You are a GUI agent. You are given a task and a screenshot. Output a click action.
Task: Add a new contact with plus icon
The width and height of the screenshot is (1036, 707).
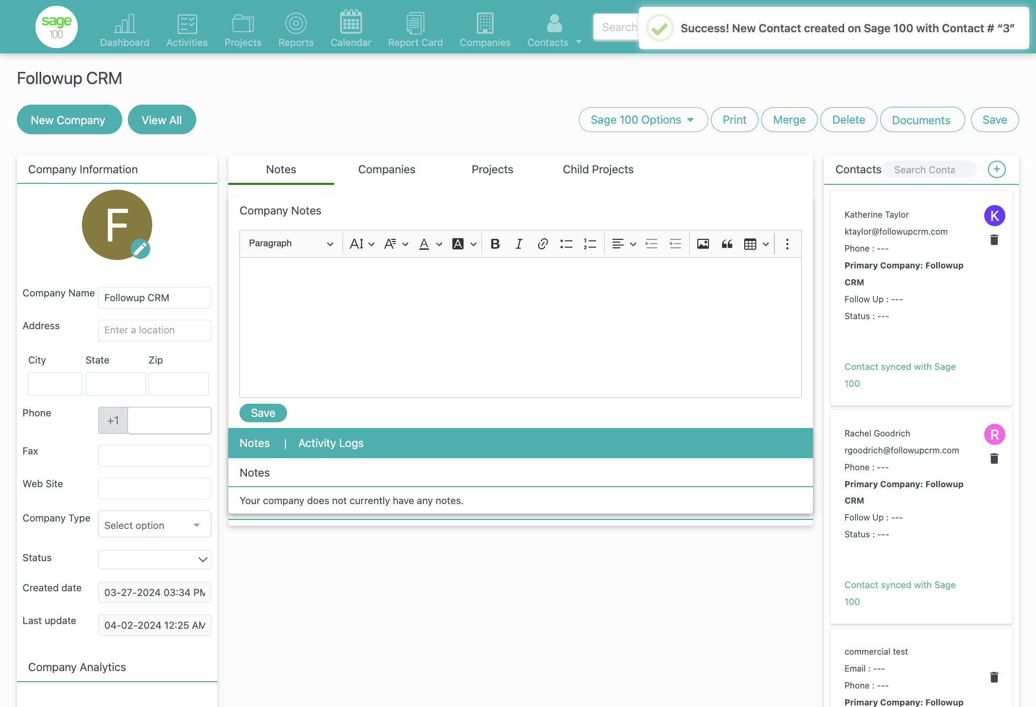[x=997, y=170]
